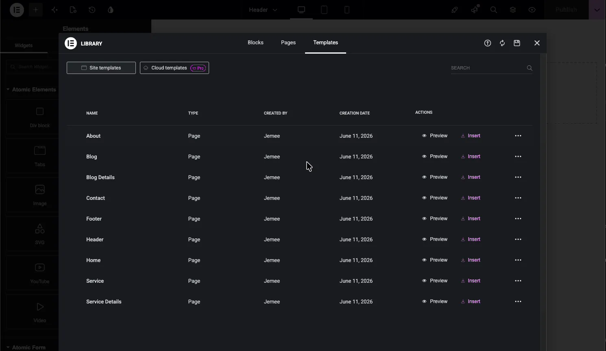The width and height of the screenshot is (606, 351).
Task: Click the rocket icon in top bar
Action: point(455,10)
